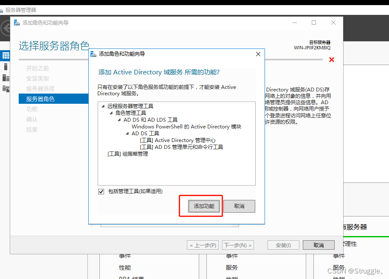Click the 上一步(P) button
The height and width of the screenshot is (279, 389).
[x=203, y=245]
